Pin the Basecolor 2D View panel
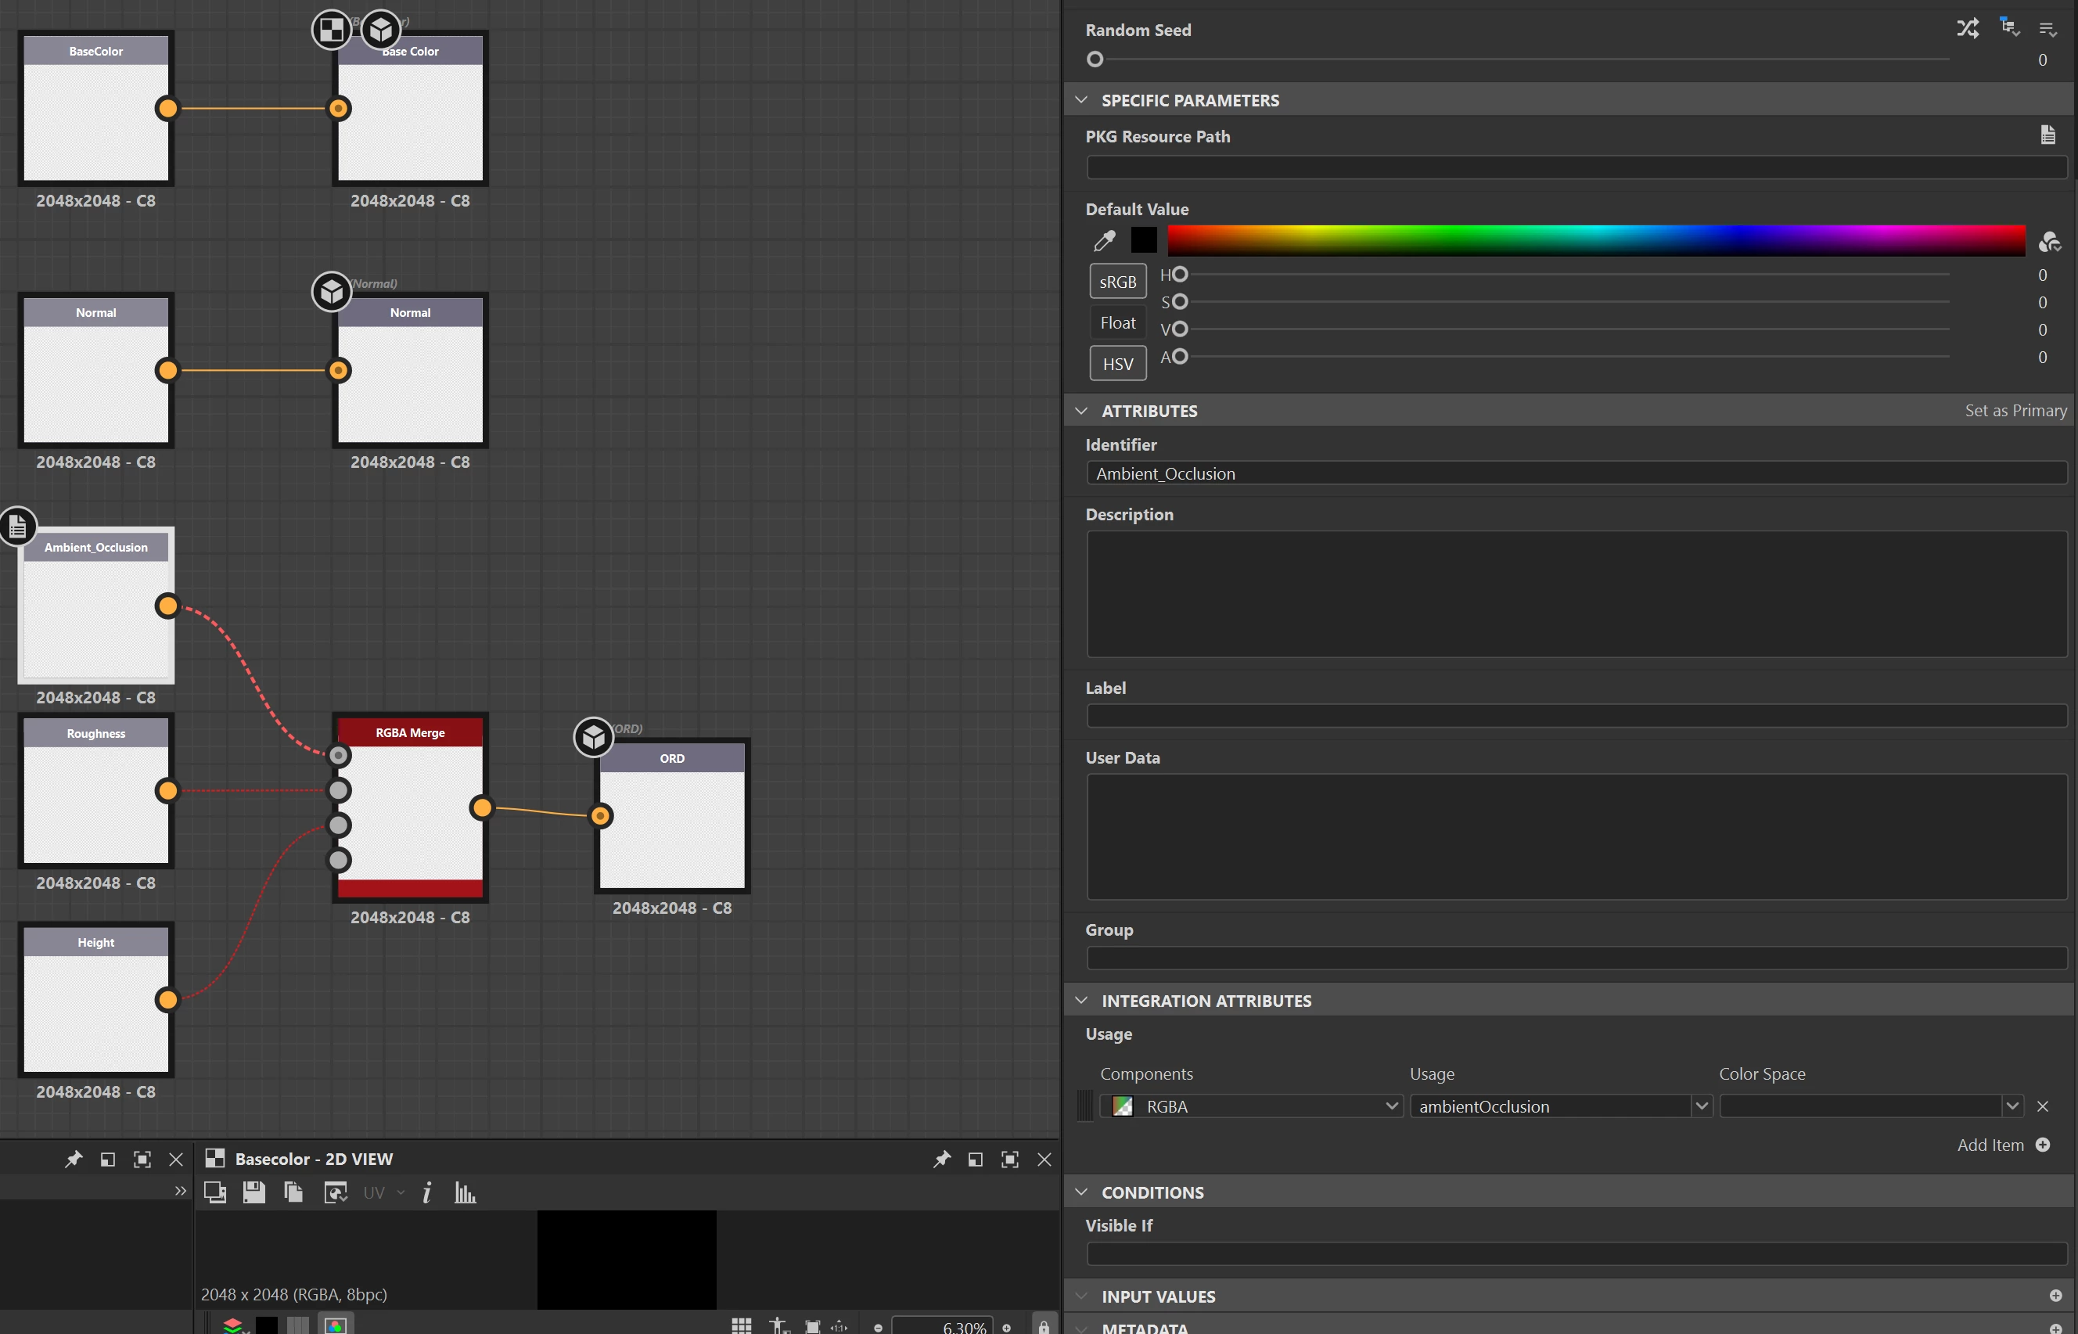Viewport: 2078px width, 1334px height. pyautogui.click(x=941, y=1159)
